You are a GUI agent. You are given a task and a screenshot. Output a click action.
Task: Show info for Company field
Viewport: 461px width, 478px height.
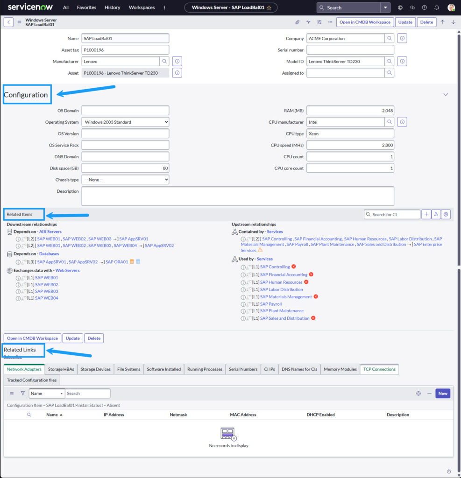click(402, 38)
